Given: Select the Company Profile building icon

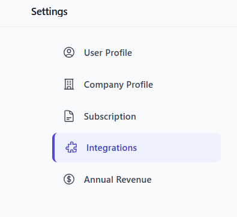Looking at the screenshot, I should pos(69,84).
